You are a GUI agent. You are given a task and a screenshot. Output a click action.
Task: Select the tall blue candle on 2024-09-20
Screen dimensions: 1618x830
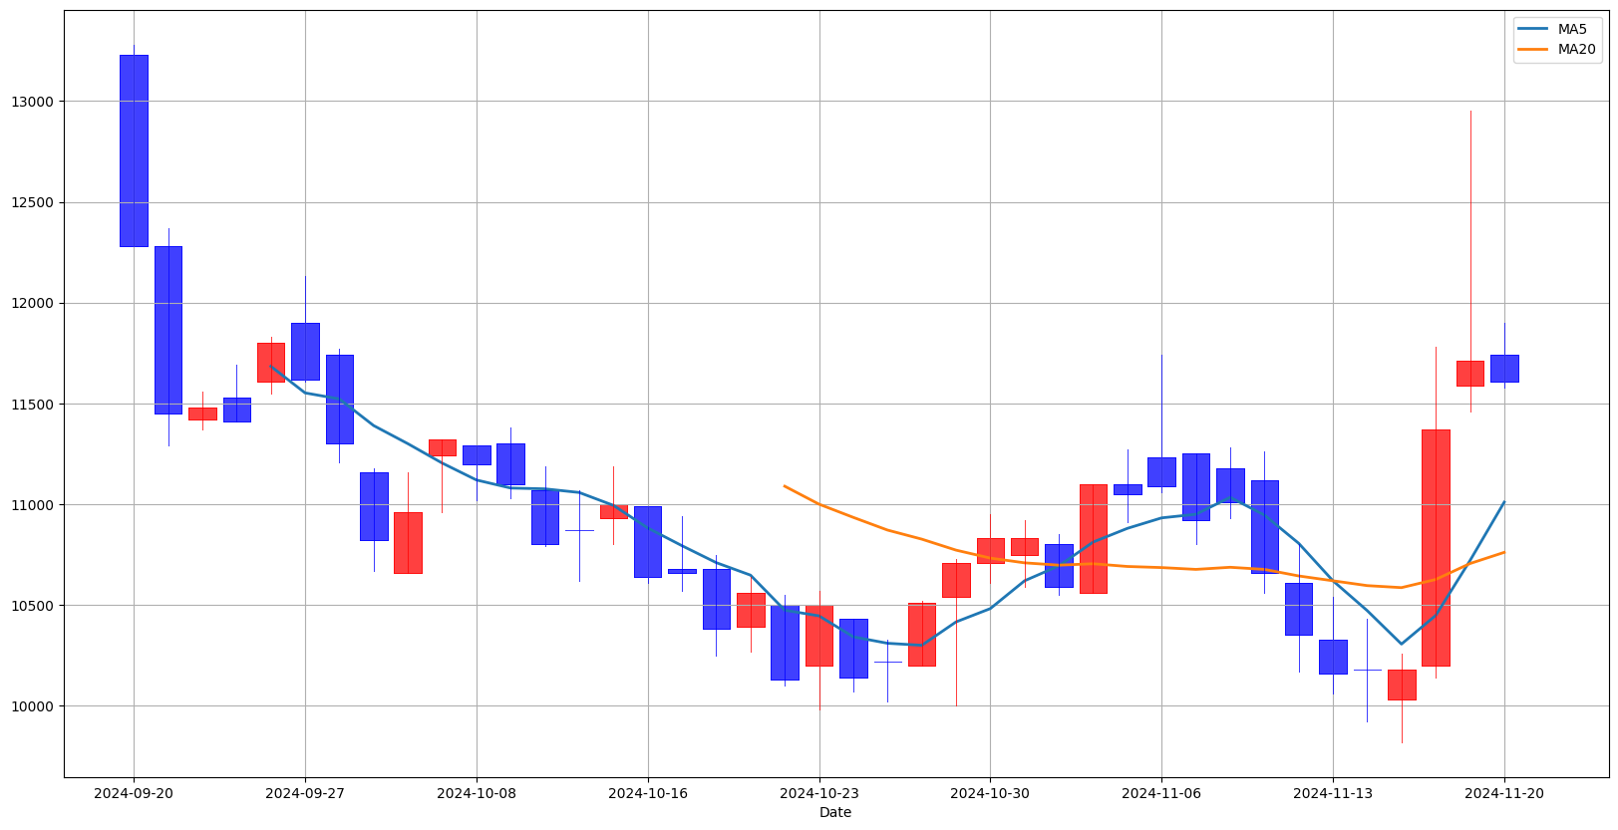[134, 150]
